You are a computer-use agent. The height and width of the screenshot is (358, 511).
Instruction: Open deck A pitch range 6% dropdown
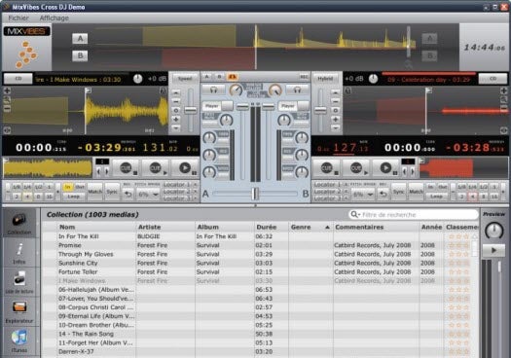point(149,195)
